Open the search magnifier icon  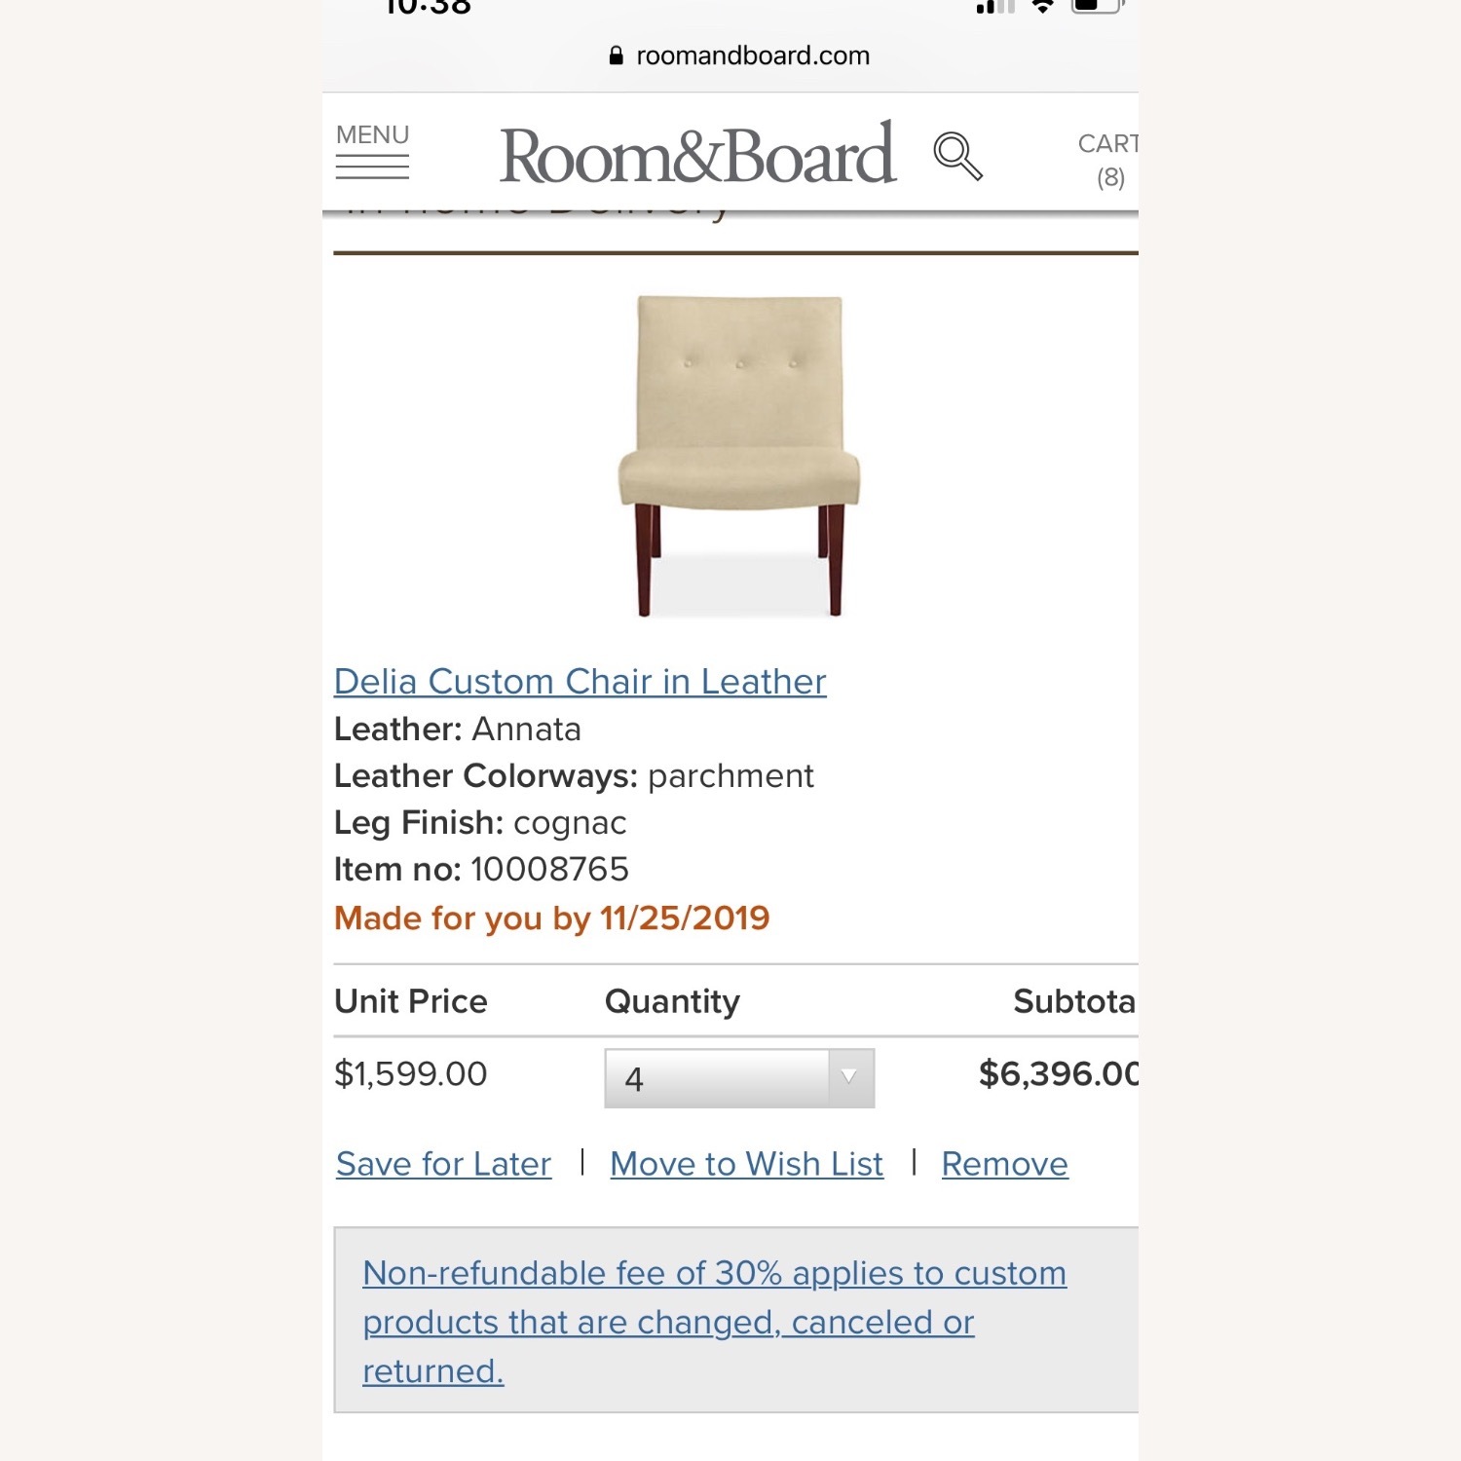click(x=957, y=156)
